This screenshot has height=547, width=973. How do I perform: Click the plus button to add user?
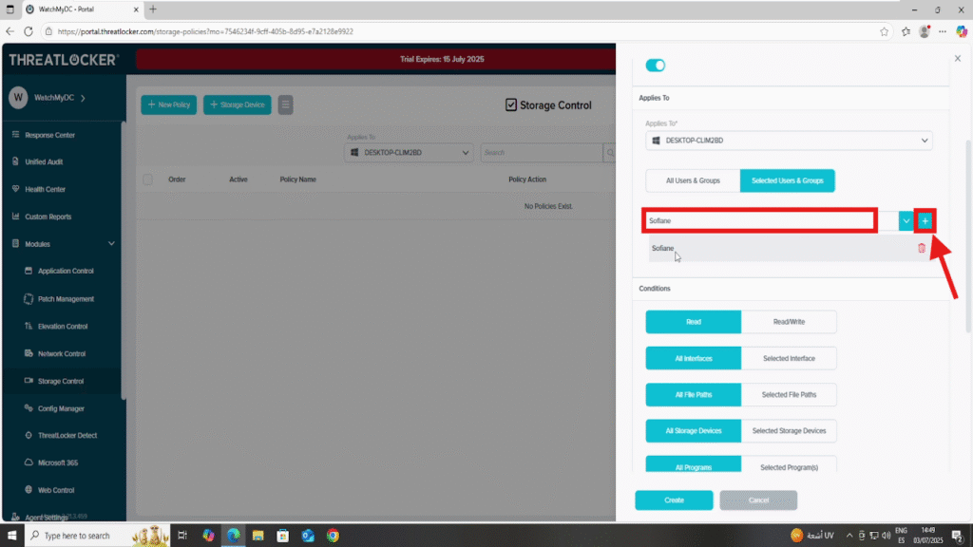(x=925, y=220)
